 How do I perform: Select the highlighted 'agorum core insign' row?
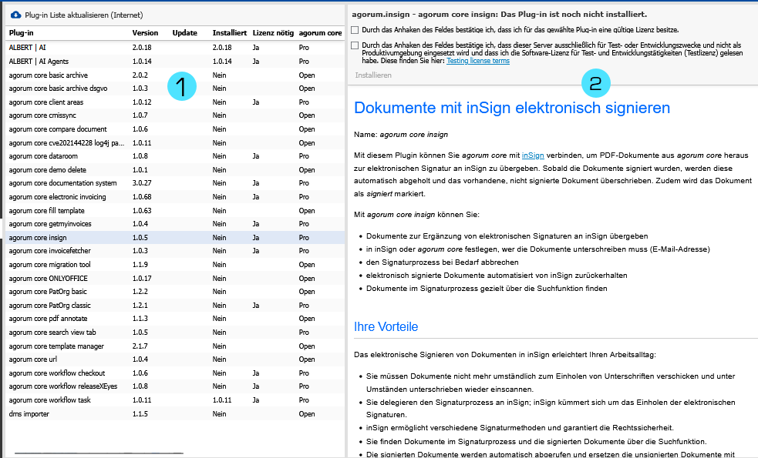click(175, 237)
